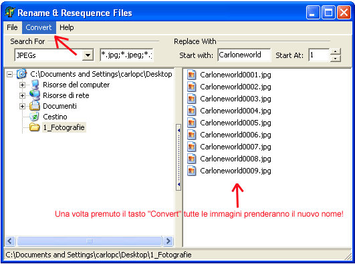
Task: Click the Carloneworld0004.jpg file icon
Action: (191, 111)
